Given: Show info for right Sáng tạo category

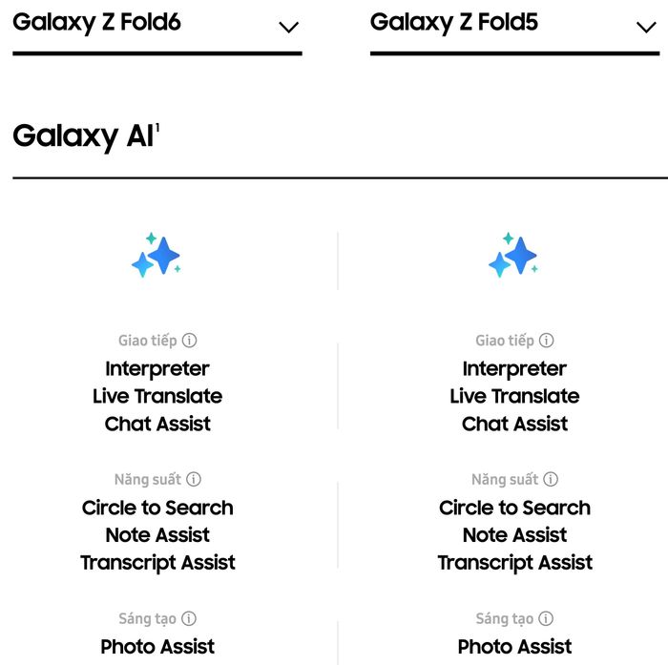Looking at the screenshot, I should (546, 618).
